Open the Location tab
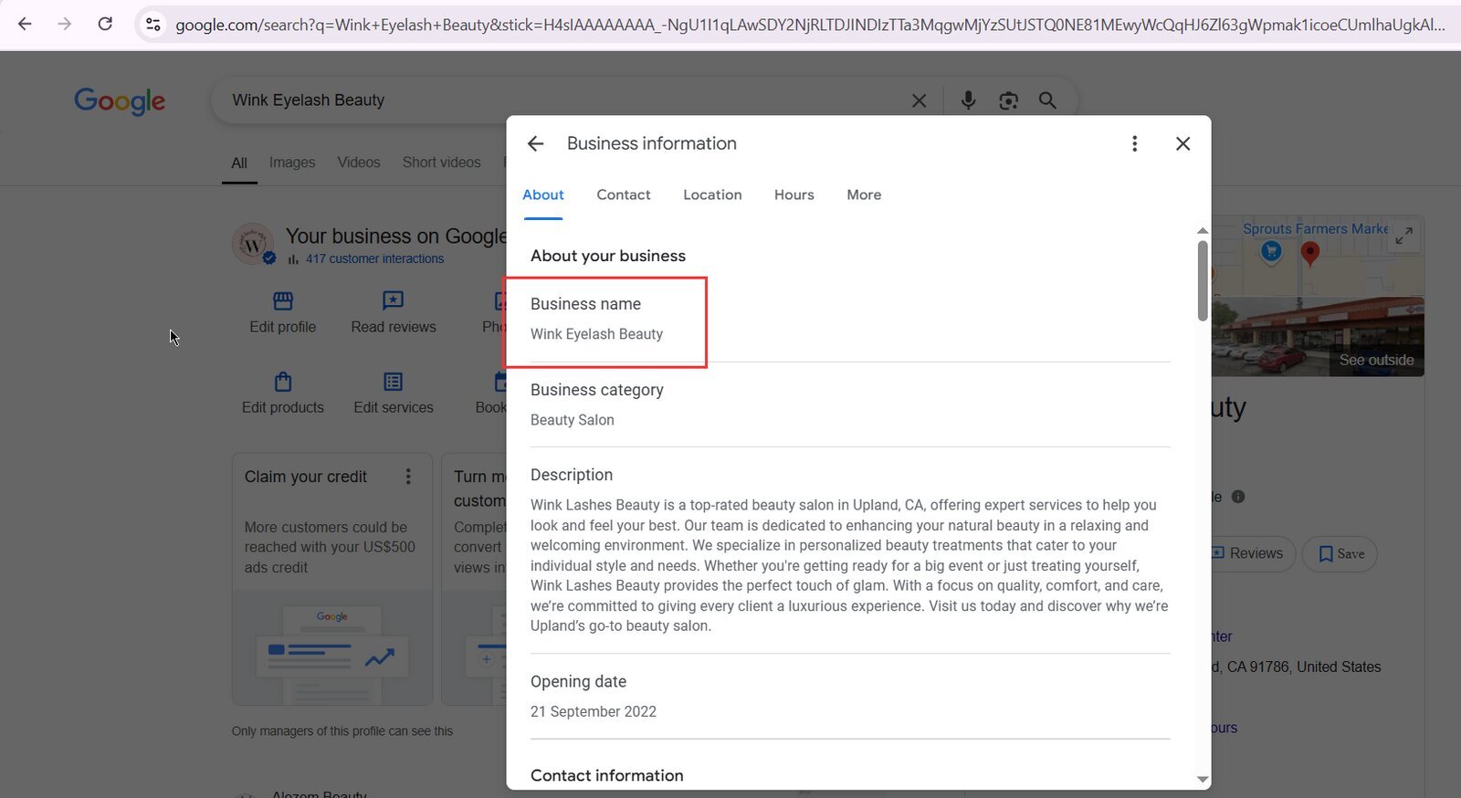This screenshot has width=1461, height=798. click(712, 194)
